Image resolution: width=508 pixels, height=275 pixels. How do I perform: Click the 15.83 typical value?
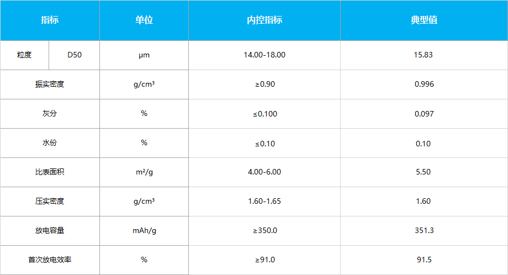coord(424,55)
